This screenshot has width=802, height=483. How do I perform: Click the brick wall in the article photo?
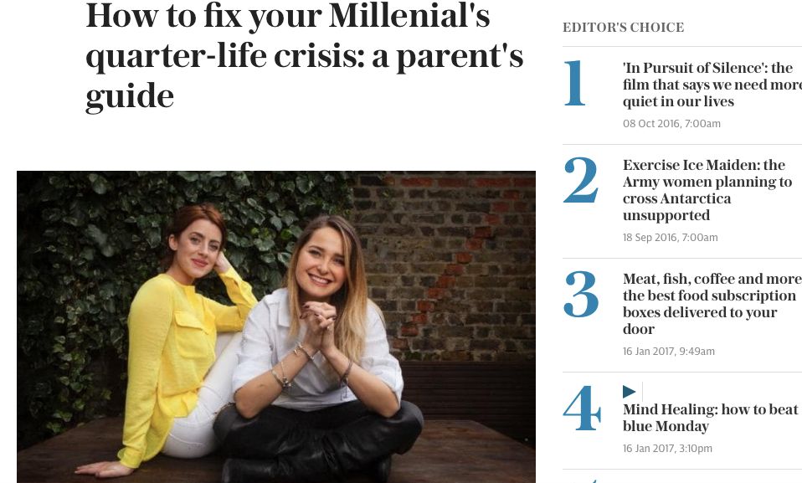pos(452,251)
